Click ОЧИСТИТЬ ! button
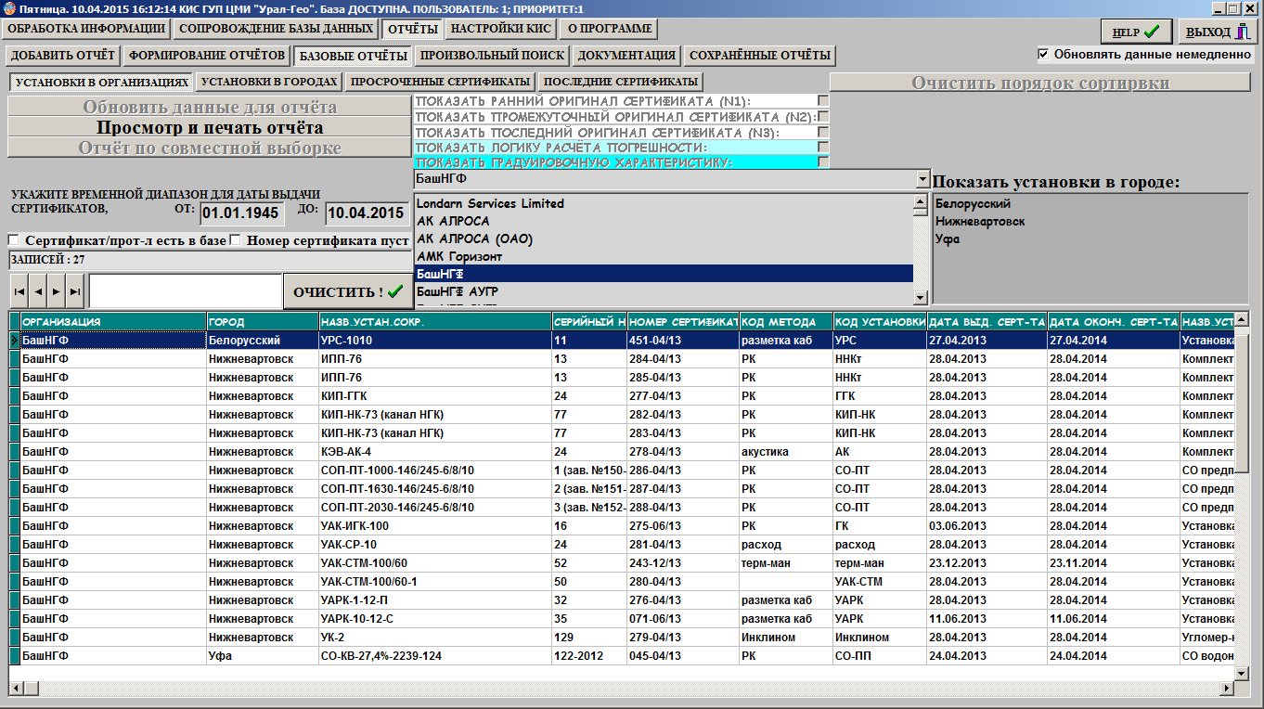The height and width of the screenshot is (709, 1264). pos(348,291)
